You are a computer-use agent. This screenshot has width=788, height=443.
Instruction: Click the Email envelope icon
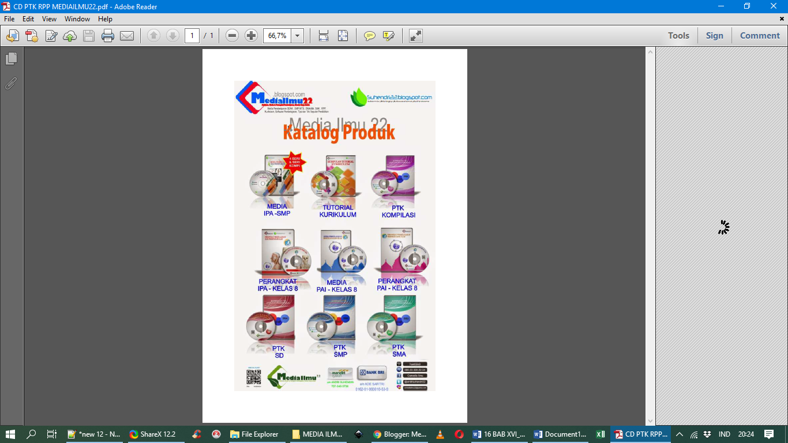pyautogui.click(x=127, y=36)
